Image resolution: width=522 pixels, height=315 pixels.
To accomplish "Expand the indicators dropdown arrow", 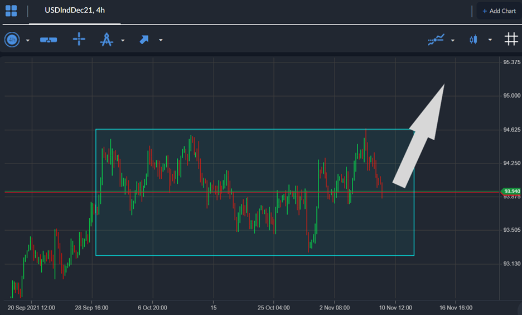I will [453, 40].
